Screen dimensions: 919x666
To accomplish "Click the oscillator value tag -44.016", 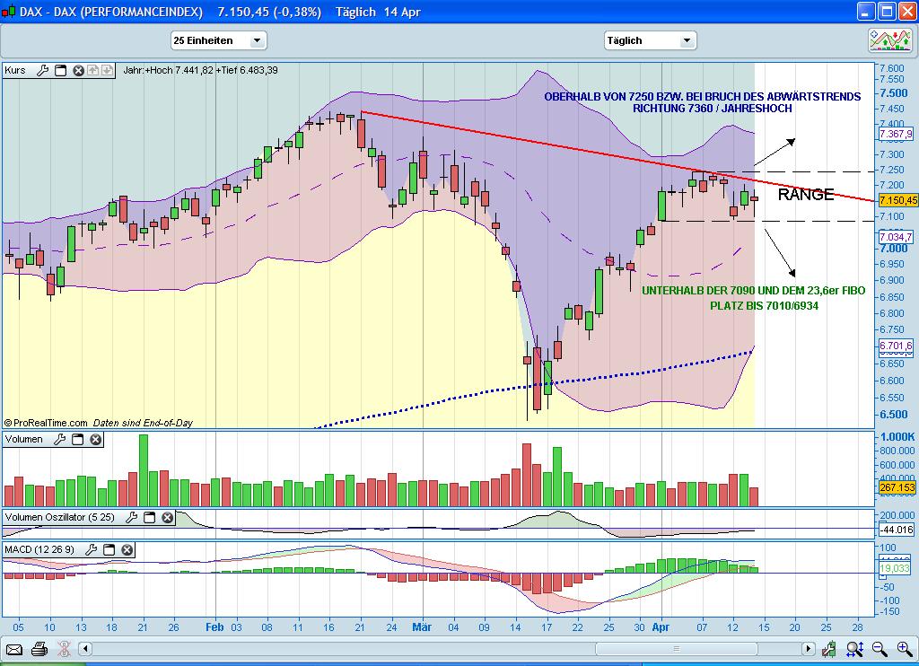I will click(x=897, y=530).
